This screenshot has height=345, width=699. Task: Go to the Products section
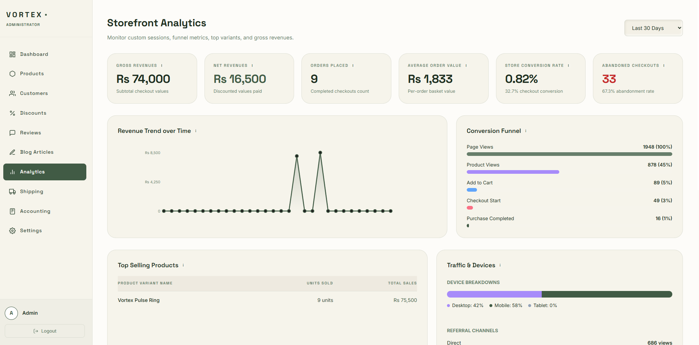point(45,74)
